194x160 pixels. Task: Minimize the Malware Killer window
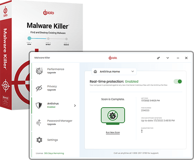pyautogui.click(x=178, y=58)
